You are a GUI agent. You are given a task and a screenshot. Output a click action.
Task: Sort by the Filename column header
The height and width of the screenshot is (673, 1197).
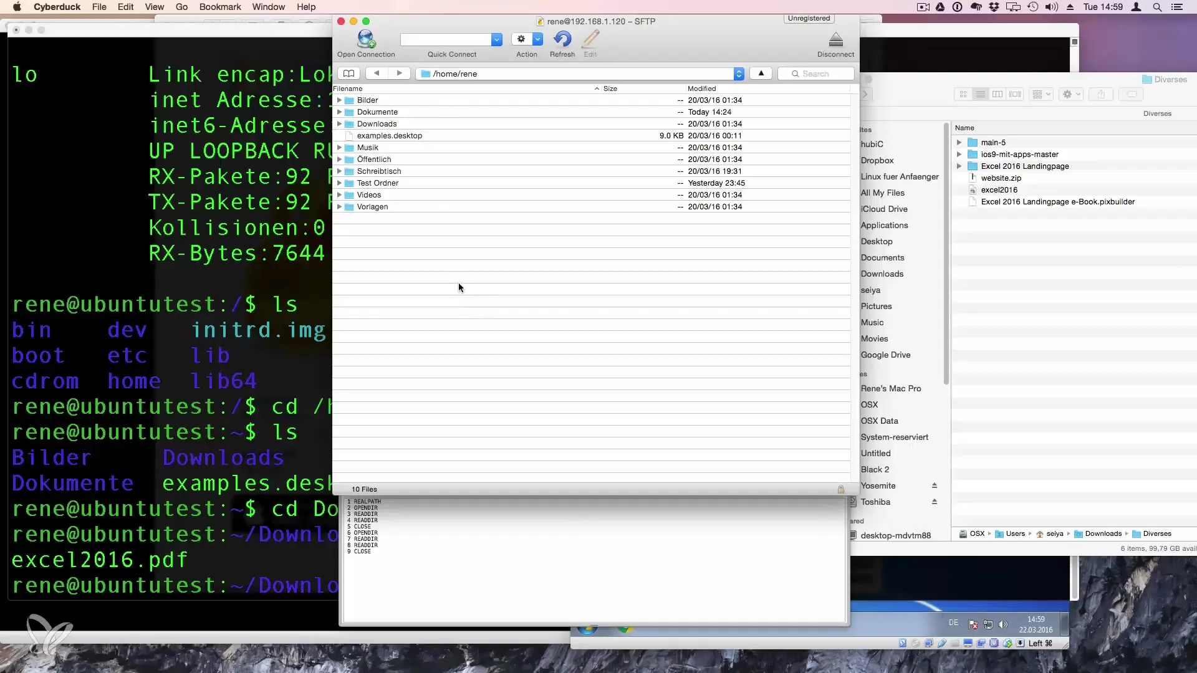point(466,88)
